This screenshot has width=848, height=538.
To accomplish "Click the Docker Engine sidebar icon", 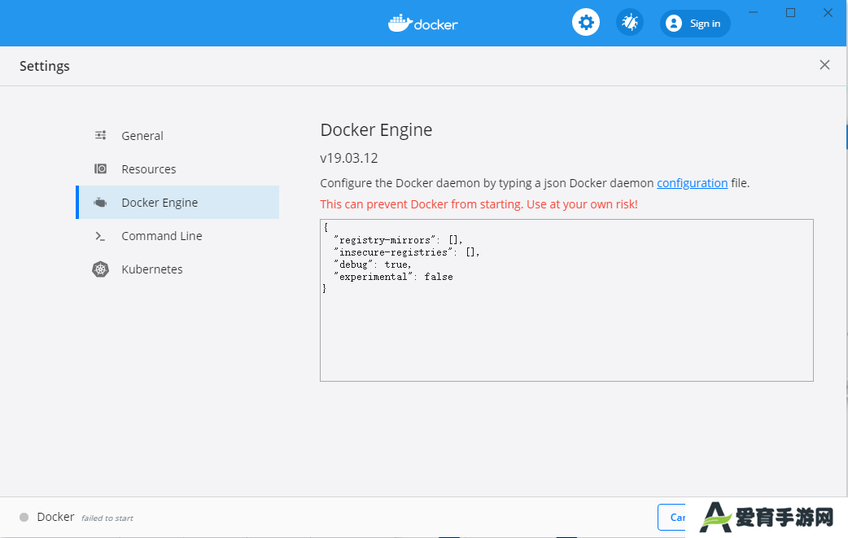I will coord(101,203).
